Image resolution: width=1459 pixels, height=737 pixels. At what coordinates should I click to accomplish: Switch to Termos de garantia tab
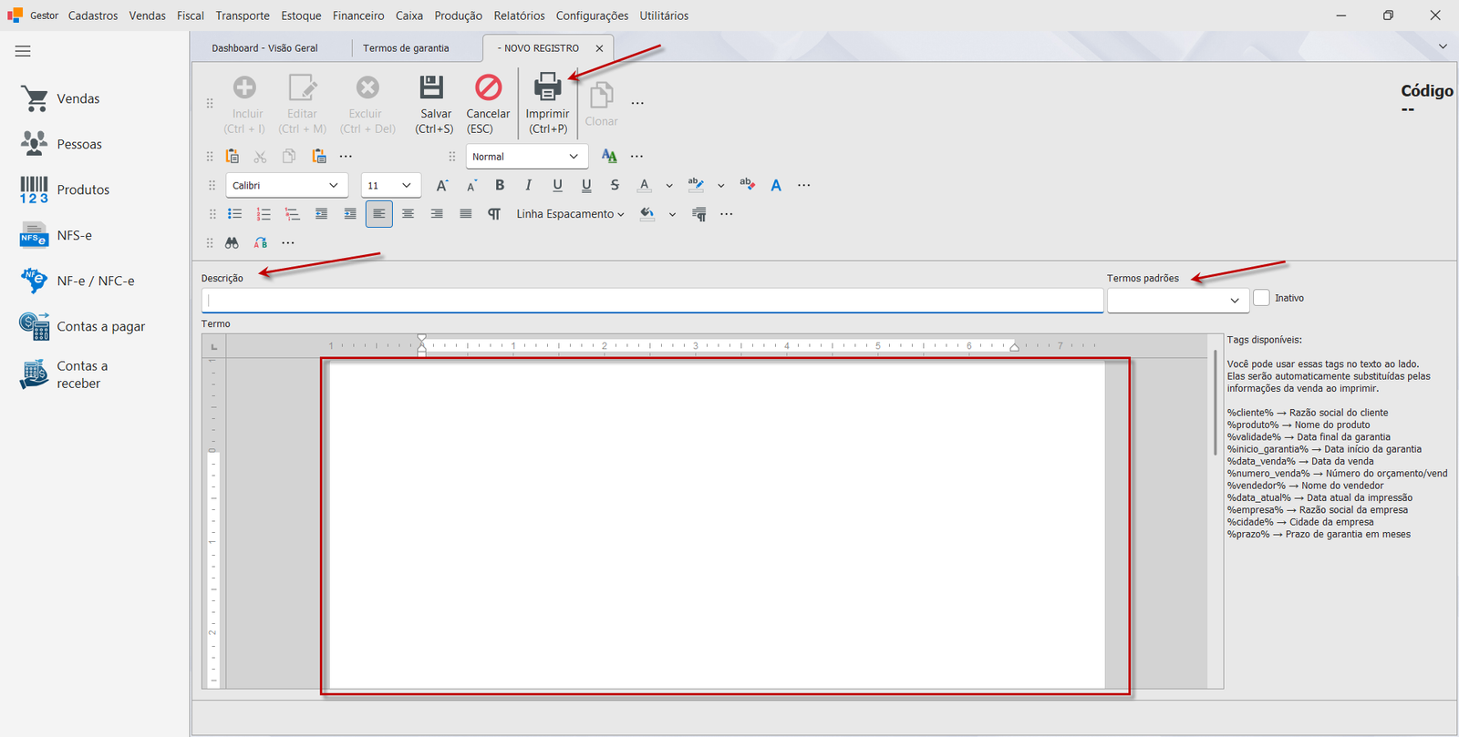406,48
